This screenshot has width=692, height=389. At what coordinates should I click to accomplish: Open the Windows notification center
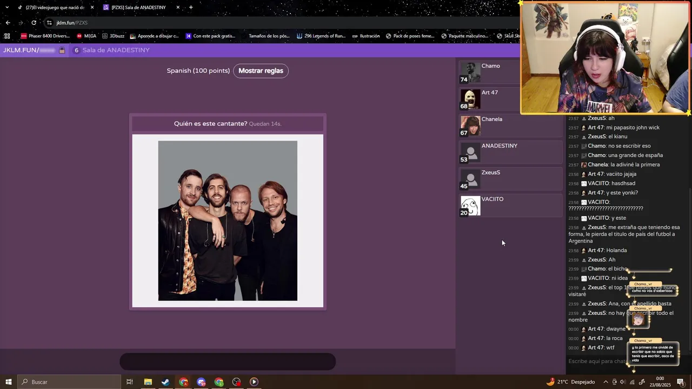(681, 382)
